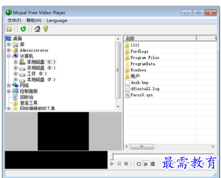Click the dfinstall.log file name
221x178 pixels.
(145, 89)
